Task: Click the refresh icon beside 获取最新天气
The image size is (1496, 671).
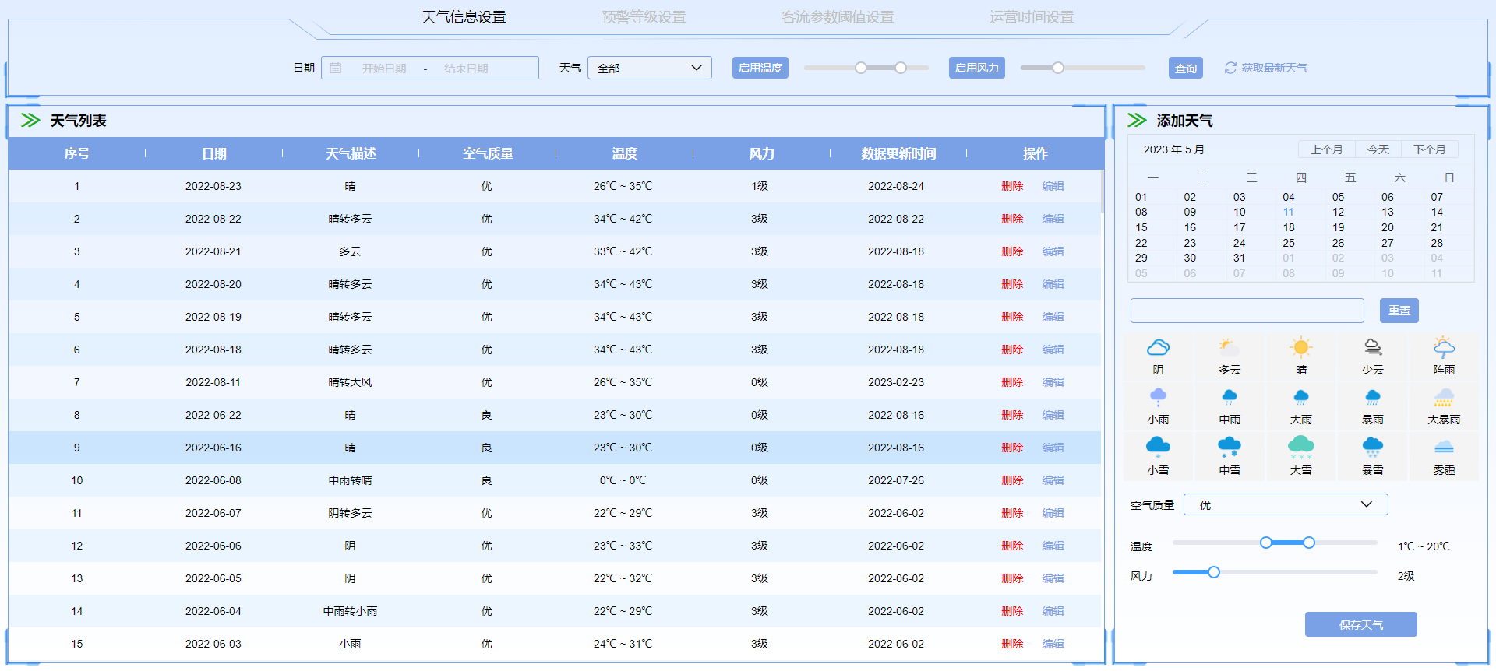Action: click(1230, 69)
